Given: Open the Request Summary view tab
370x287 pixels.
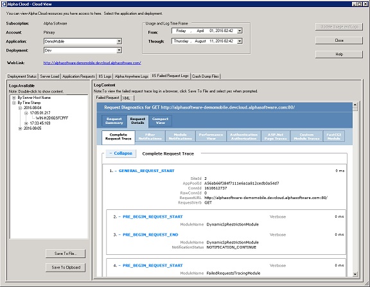Looking at the screenshot, I should coord(114,121).
